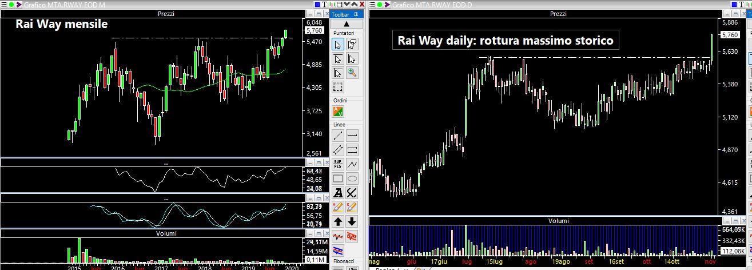Viewport: 752px width, 270px height.
Task: Select the right pencil drawing tool
Action: click(352, 207)
